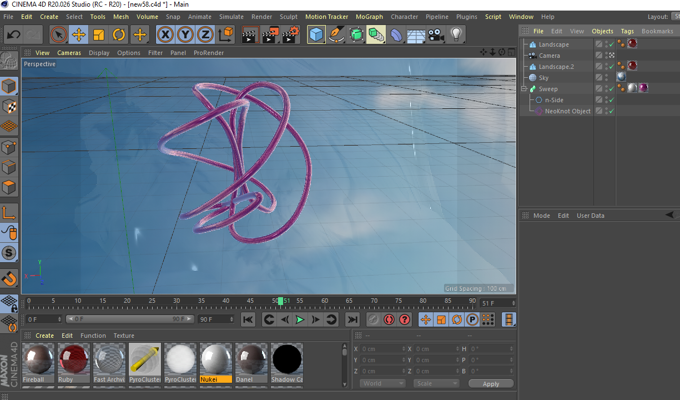Select Landscape.2 in object list
Image resolution: width=680 pixels, height=400 pixels.
pyautogui.click(x=556, y=67)
